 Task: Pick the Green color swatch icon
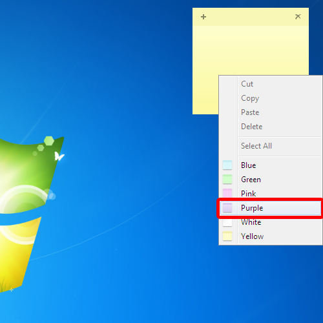pos(227,180)
